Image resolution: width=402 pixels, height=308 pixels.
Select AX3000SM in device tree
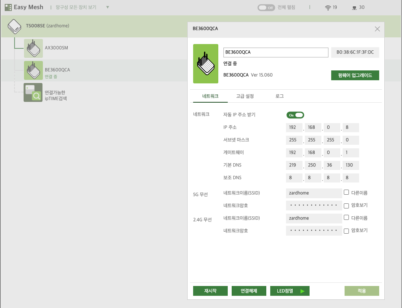[56, 48]
